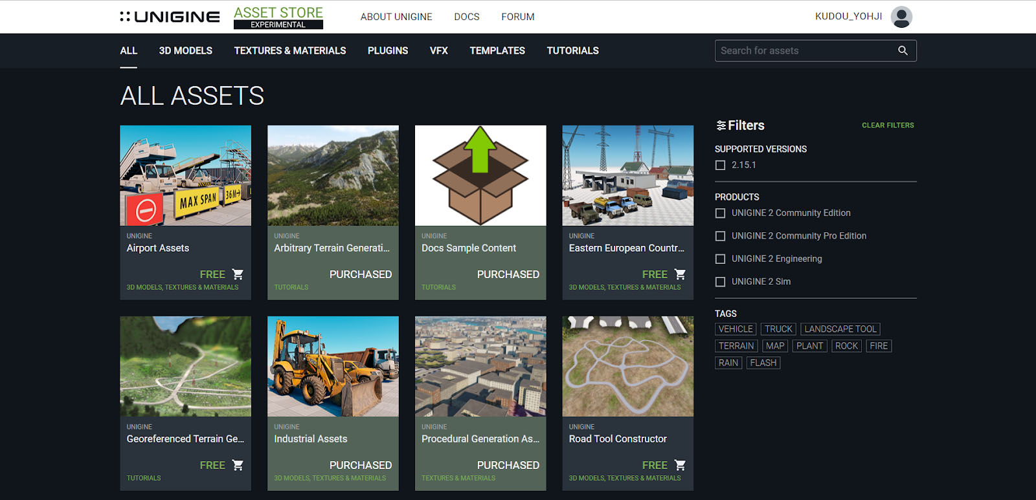This screenshot has height=500, width=1036.
Task: Open the Plugins category tab
Action: click(x=387, y=50)
